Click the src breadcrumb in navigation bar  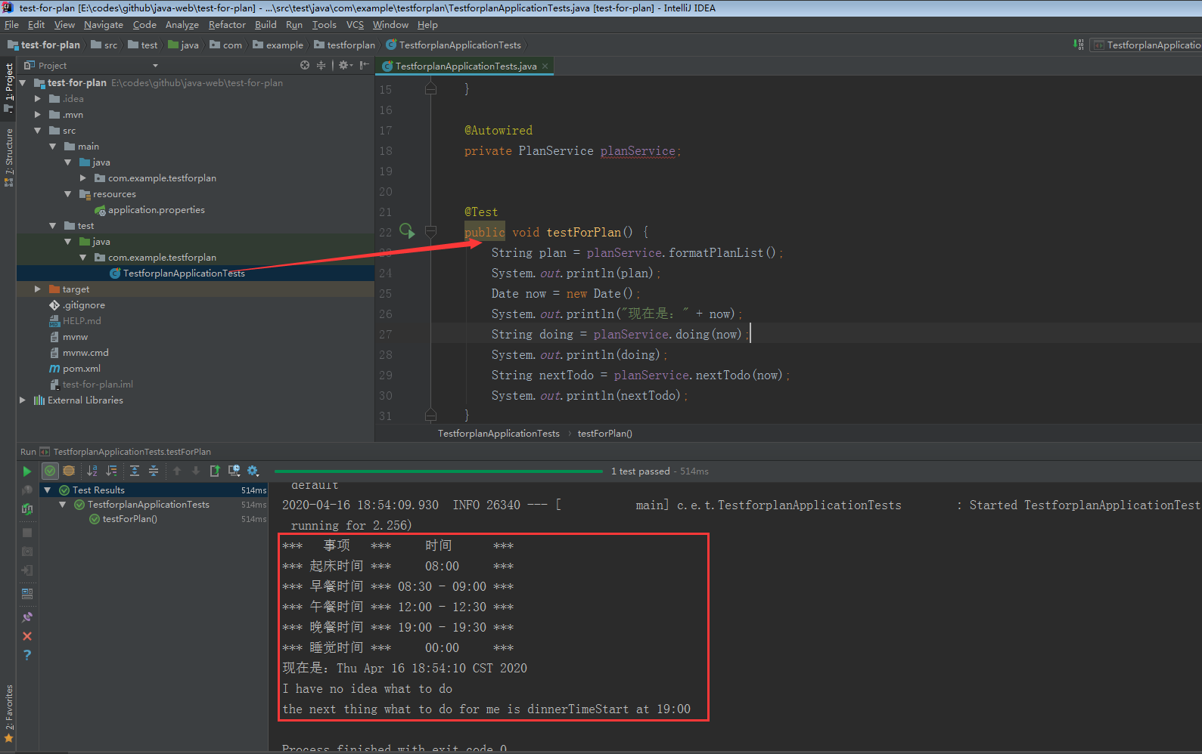[x=104, y=45]
